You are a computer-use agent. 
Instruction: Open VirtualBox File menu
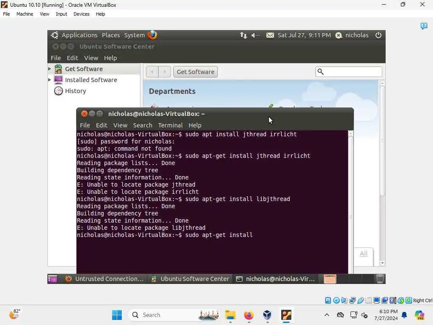coord(6,14)
